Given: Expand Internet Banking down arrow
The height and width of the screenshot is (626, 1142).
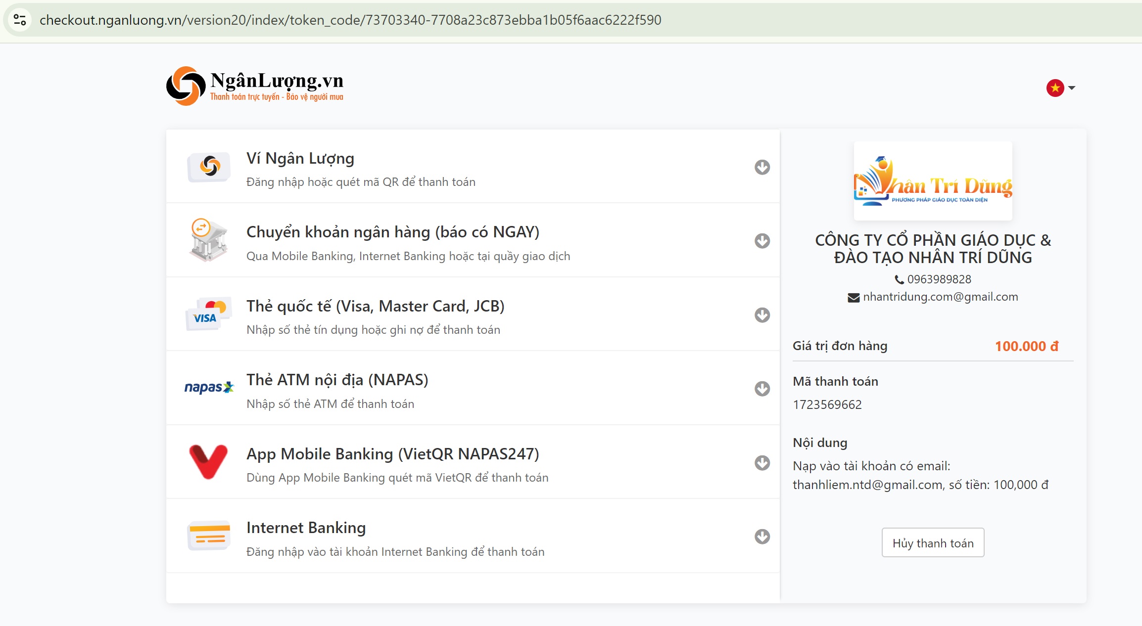Looking at the screenshot, I should pos(762,537).
